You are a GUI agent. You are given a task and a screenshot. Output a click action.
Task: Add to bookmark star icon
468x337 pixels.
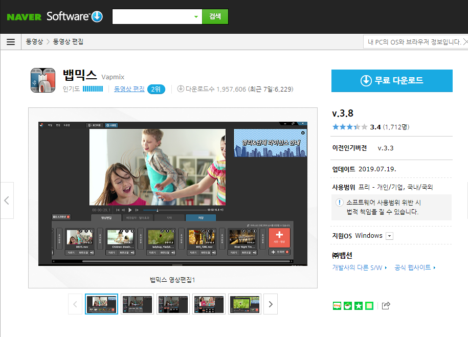[359, 306]
